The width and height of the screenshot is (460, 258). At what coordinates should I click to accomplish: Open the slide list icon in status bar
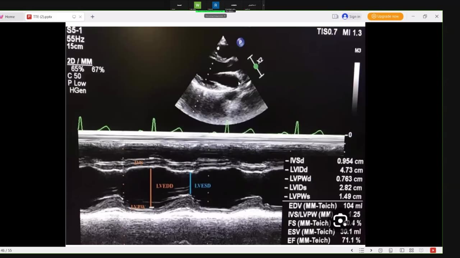coord(362,250)
